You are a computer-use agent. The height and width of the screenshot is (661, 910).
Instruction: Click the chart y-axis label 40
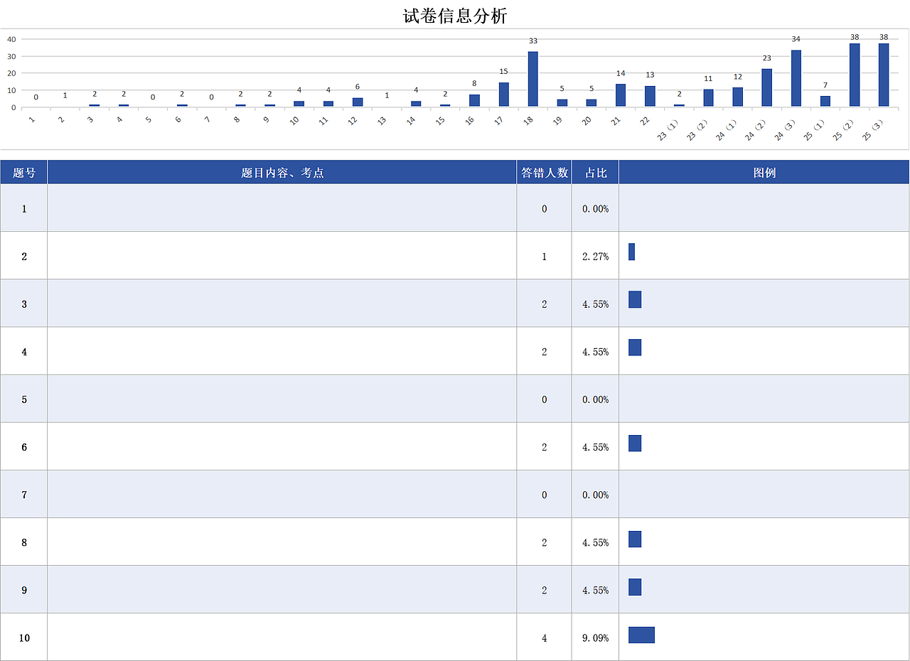pyautogui.click(x=11, y=39)
